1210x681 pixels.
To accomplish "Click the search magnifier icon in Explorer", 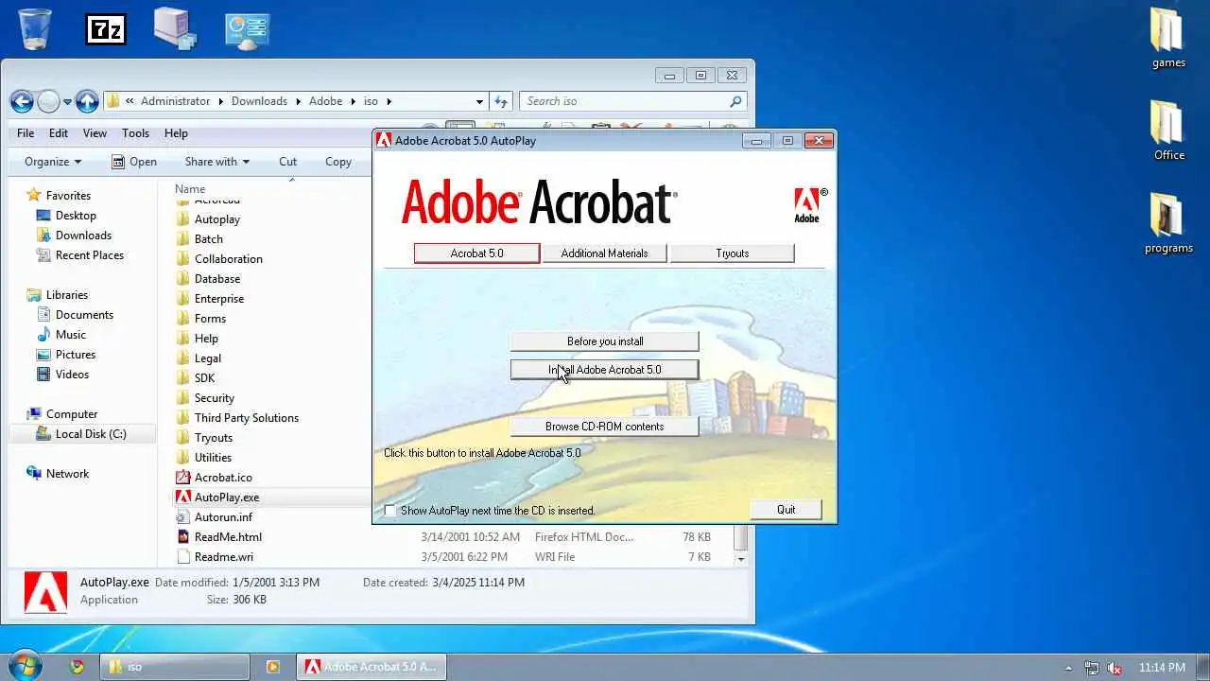I will [735, 101].
